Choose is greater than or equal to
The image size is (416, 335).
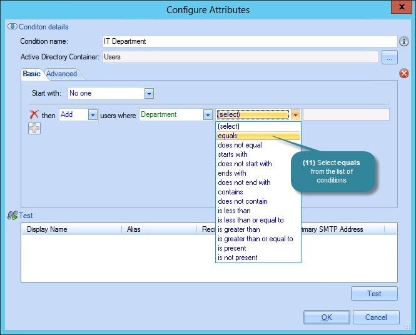pos(258,239)
